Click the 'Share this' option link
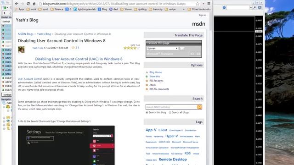This screenshot has height=165, width=294. tap(155, 77)
